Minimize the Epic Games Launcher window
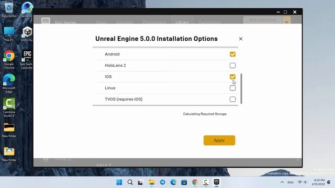 [278, 12]
